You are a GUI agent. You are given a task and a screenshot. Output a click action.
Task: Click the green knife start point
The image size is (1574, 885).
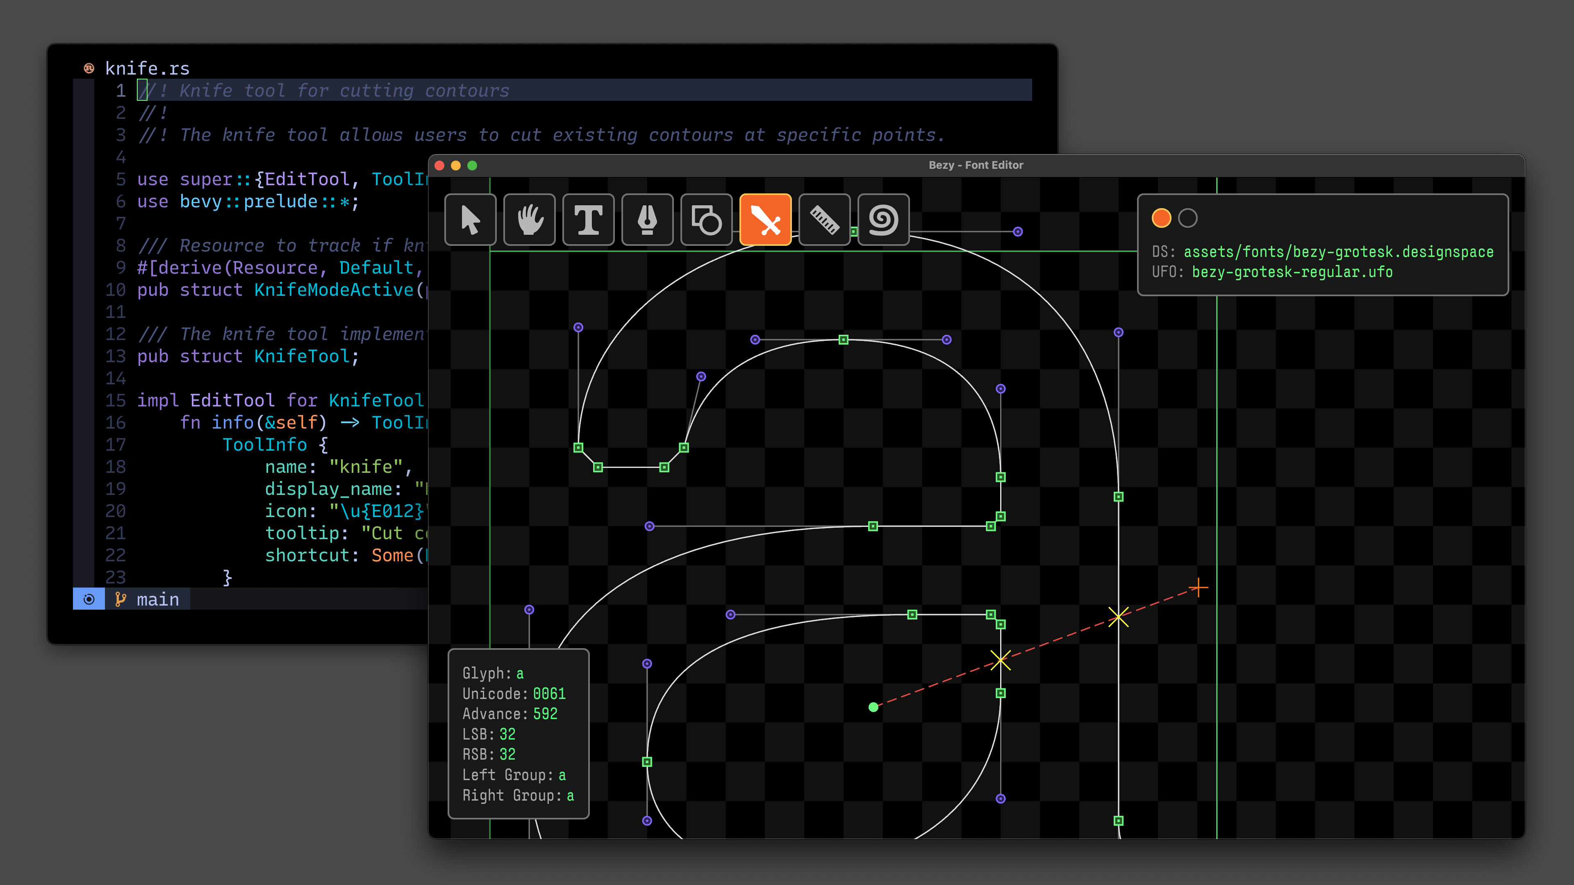[x=873, y=707]
